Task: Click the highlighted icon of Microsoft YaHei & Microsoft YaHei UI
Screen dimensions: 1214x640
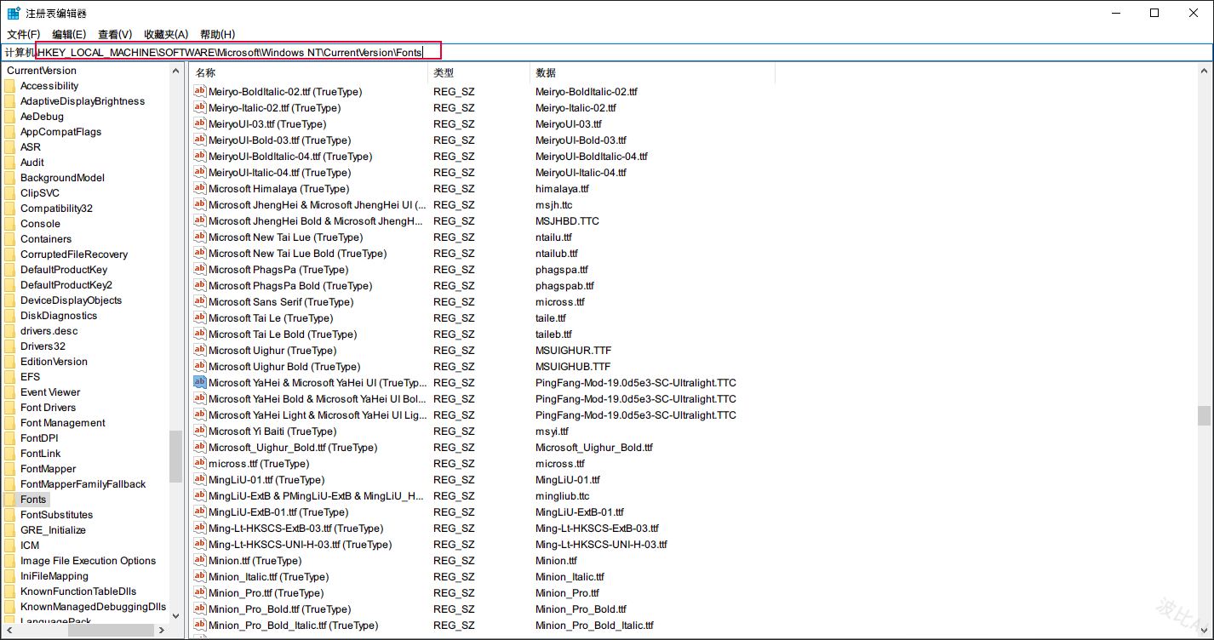Action: coord(200,382)
